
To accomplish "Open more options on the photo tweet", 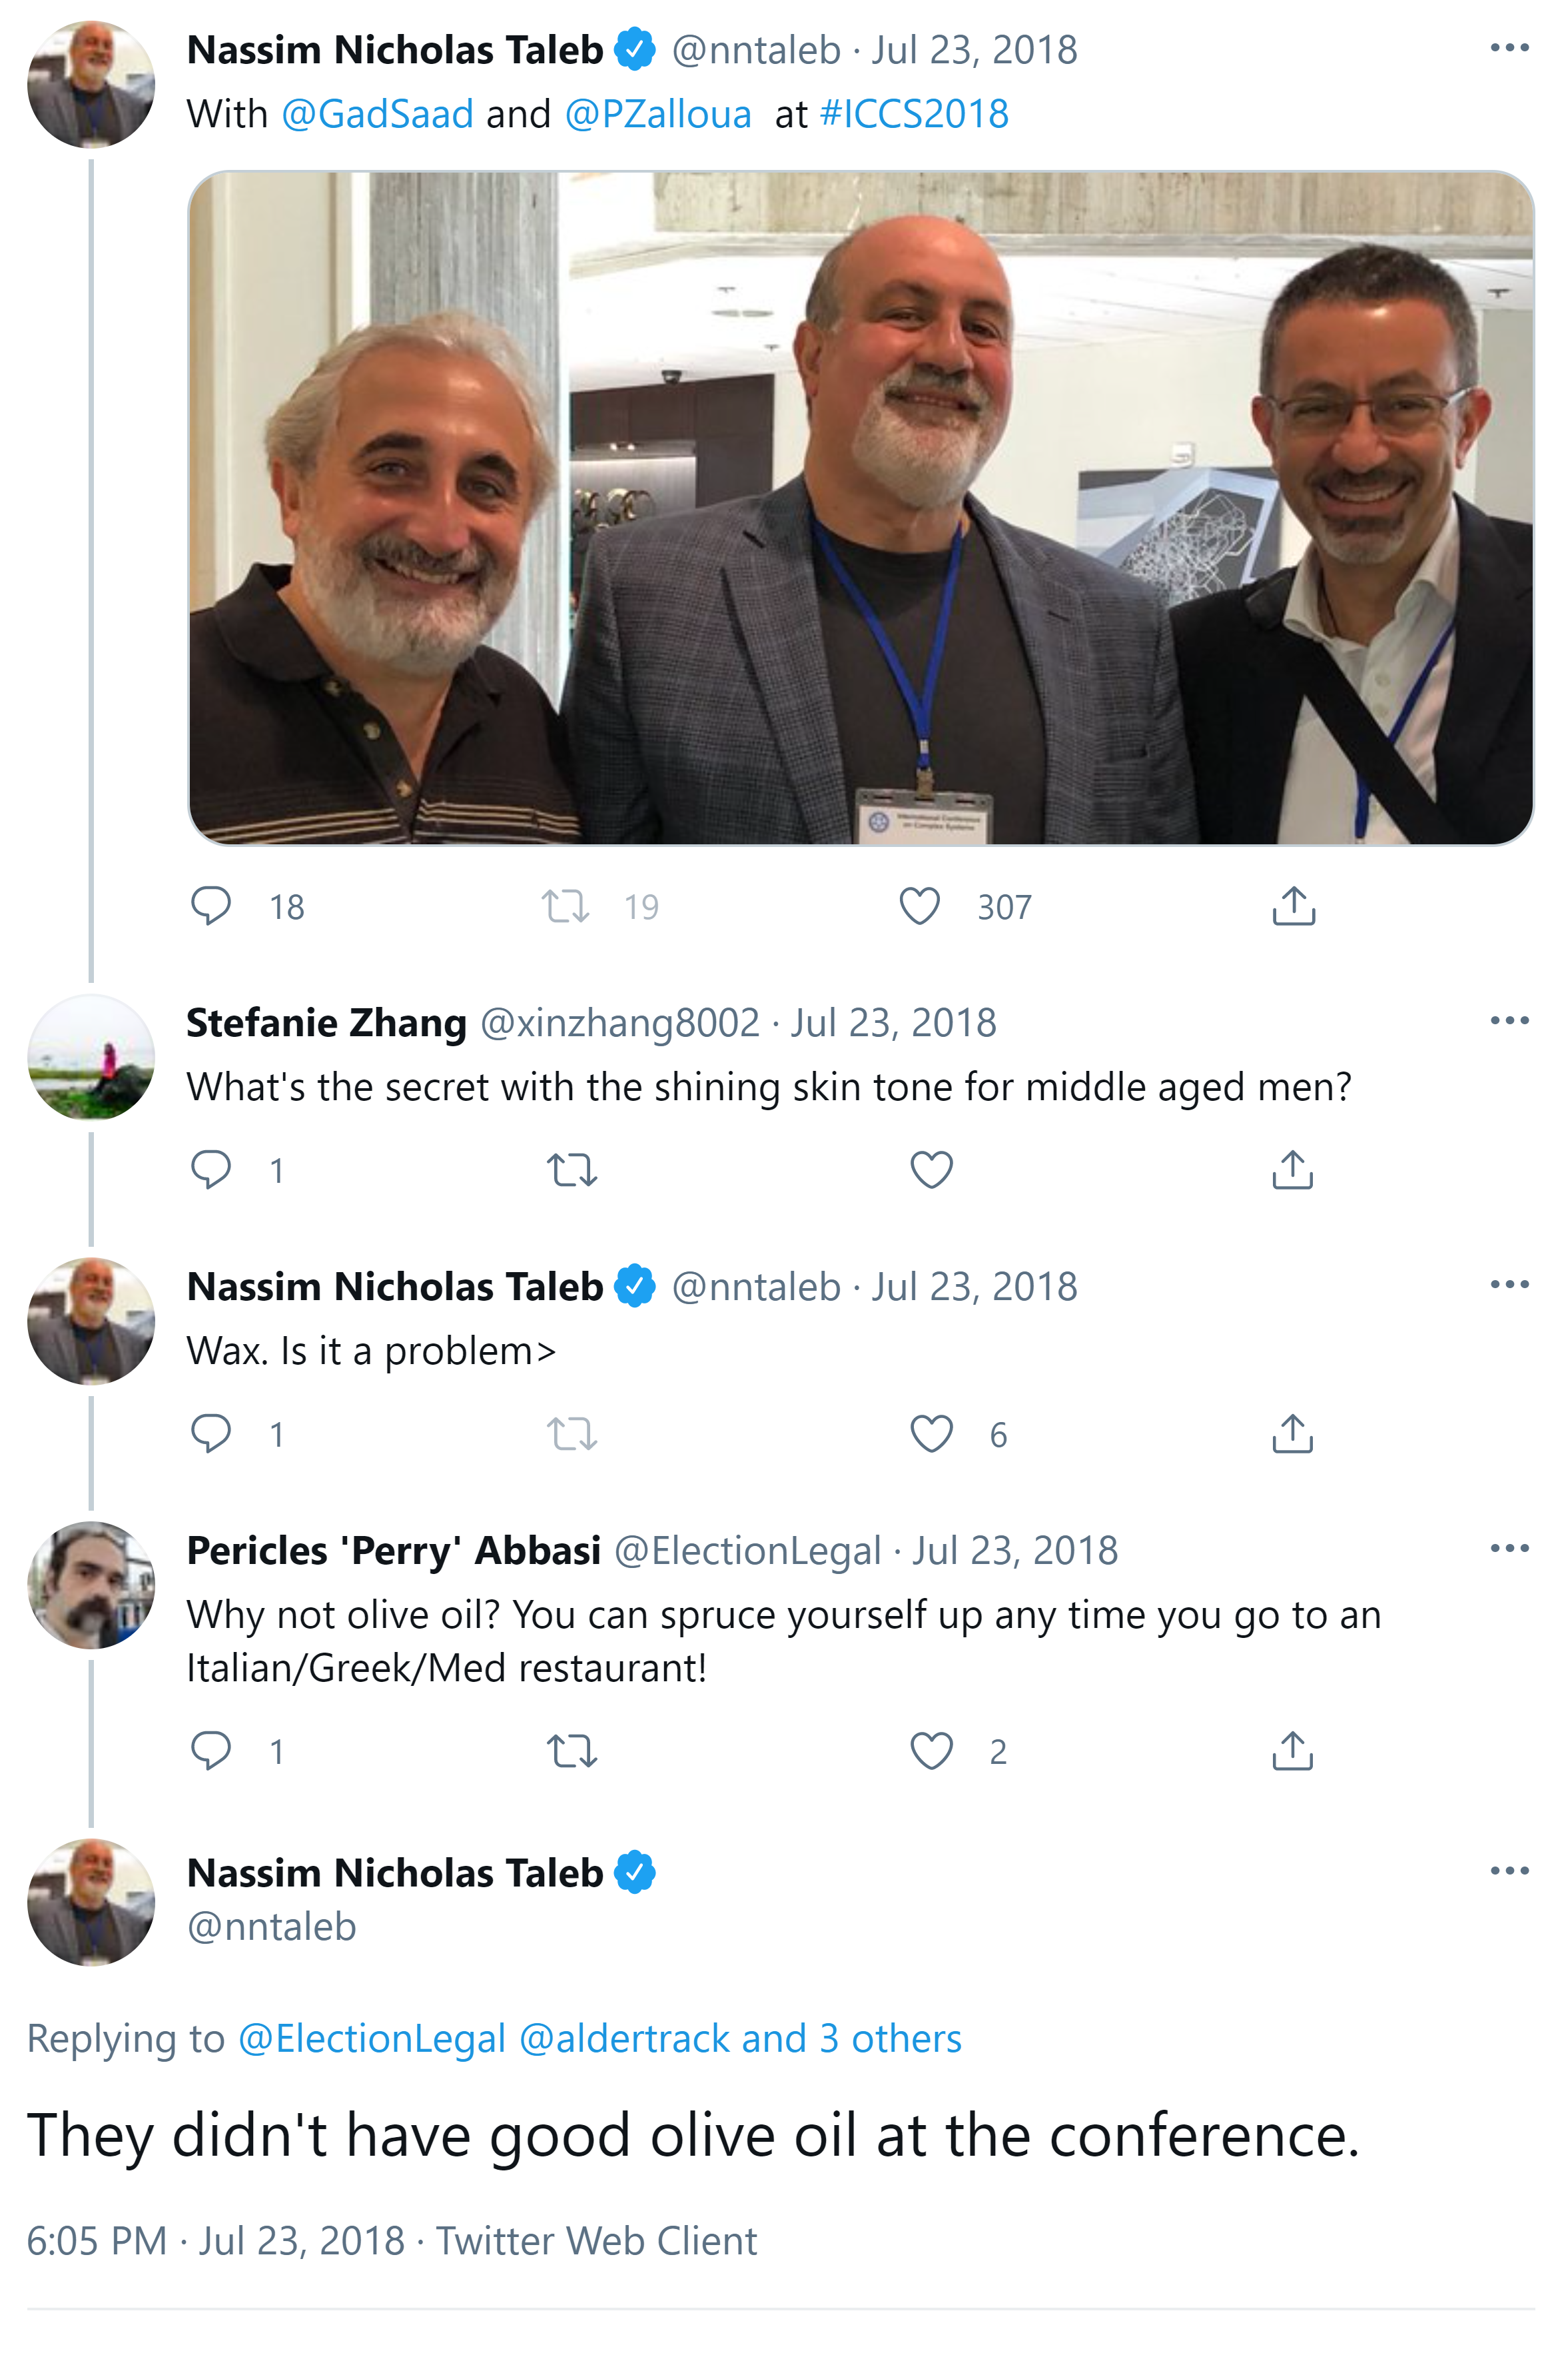I will pyautogui.click(x=1509, y=48).
